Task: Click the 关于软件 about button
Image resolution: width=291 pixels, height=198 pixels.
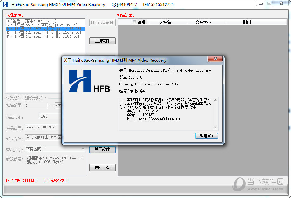Action: tap(102, 149)
